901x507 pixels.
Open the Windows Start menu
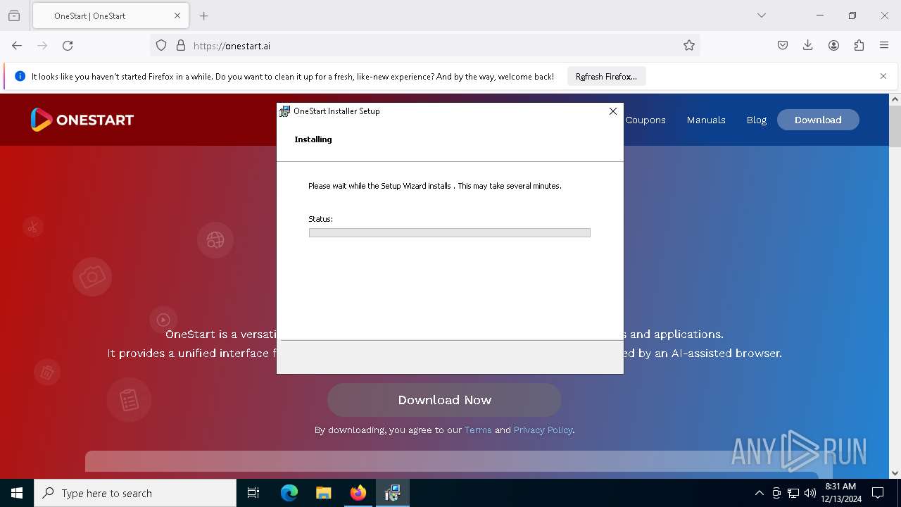click(17, 493)
